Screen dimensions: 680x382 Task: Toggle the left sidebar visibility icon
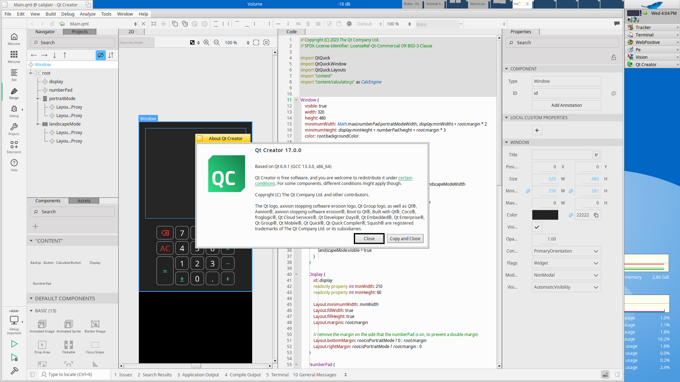(x=32, y=374)
